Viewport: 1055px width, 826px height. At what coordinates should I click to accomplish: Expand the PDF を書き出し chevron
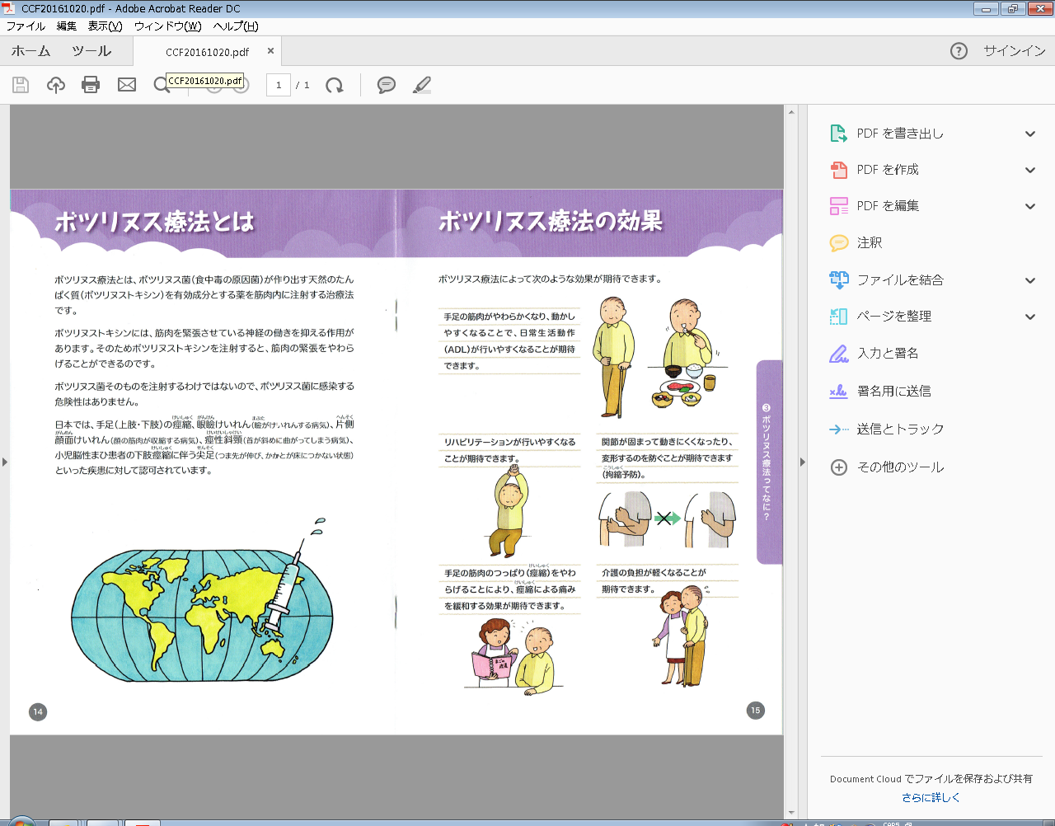1030,134
